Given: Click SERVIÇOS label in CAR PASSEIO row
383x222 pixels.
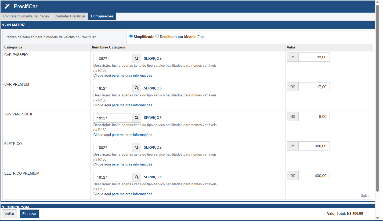Looking at the screenshot, I should tap(153, 59).
